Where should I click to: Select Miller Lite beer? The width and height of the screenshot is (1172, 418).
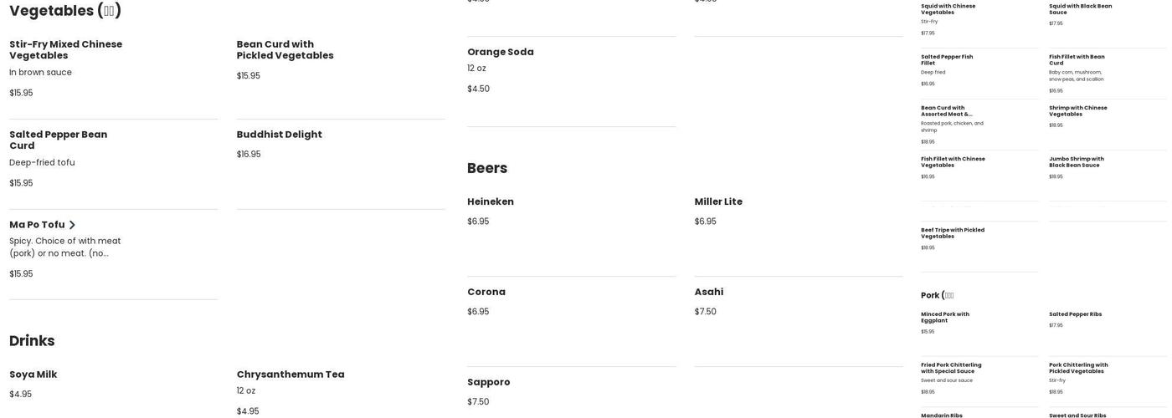point(718,201)
